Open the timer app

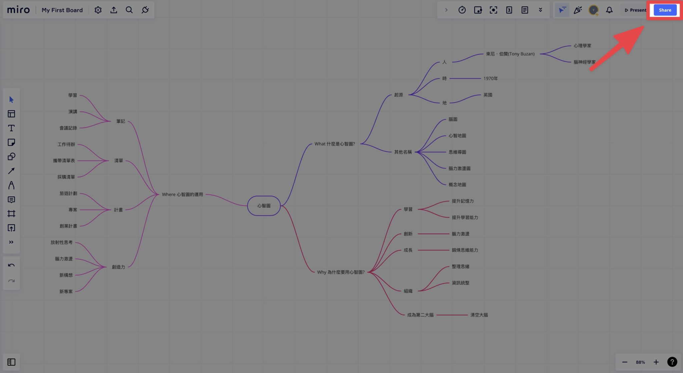pyautogui.click(x=462, y=10)
